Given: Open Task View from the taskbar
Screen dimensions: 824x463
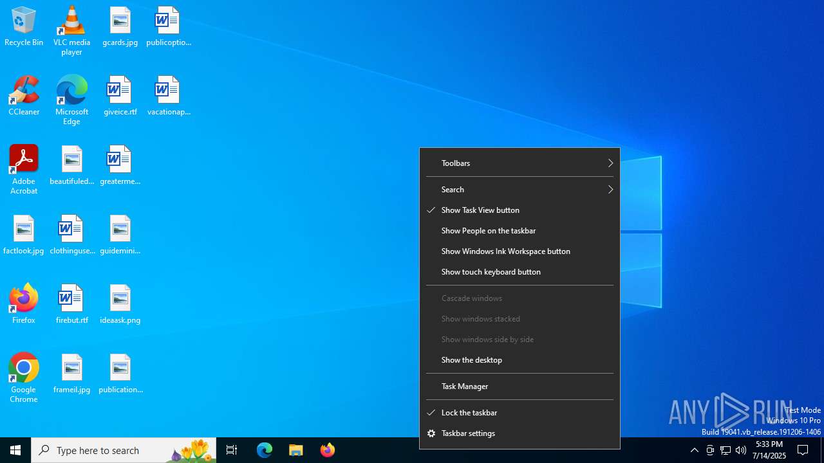Looking at the screenshot, I should [232, 450].
